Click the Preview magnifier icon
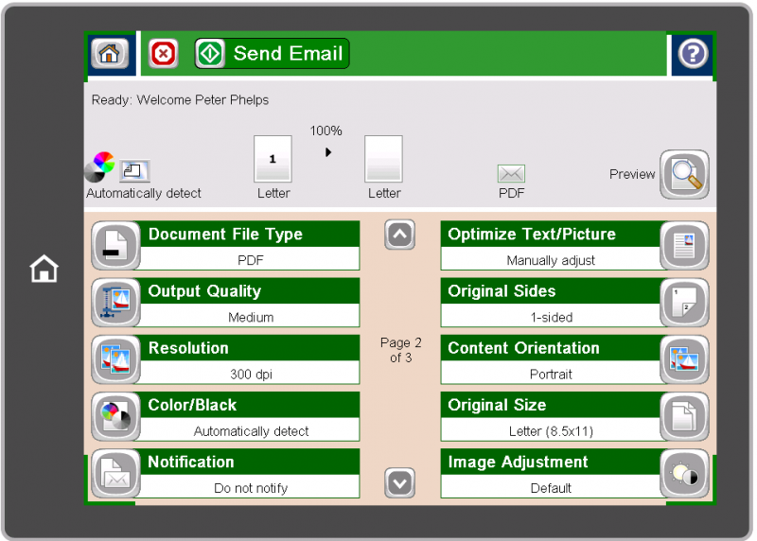 point(683,174)
